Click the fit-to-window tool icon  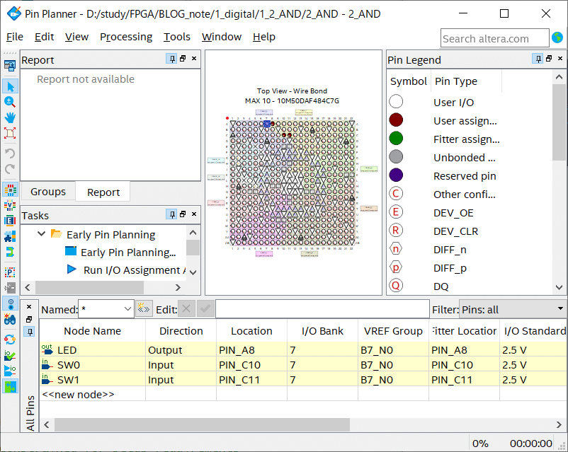click(x=10, y=133)
